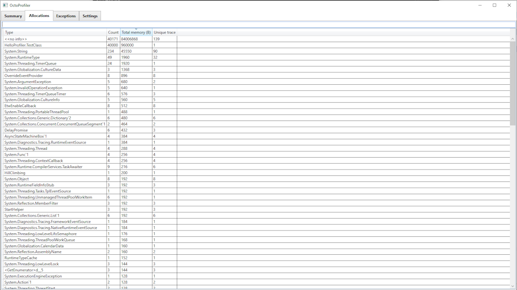The height and width of the screenshot is (290, 517).
Task: Close the OctoProfiler window
Action: pos(509,5)
